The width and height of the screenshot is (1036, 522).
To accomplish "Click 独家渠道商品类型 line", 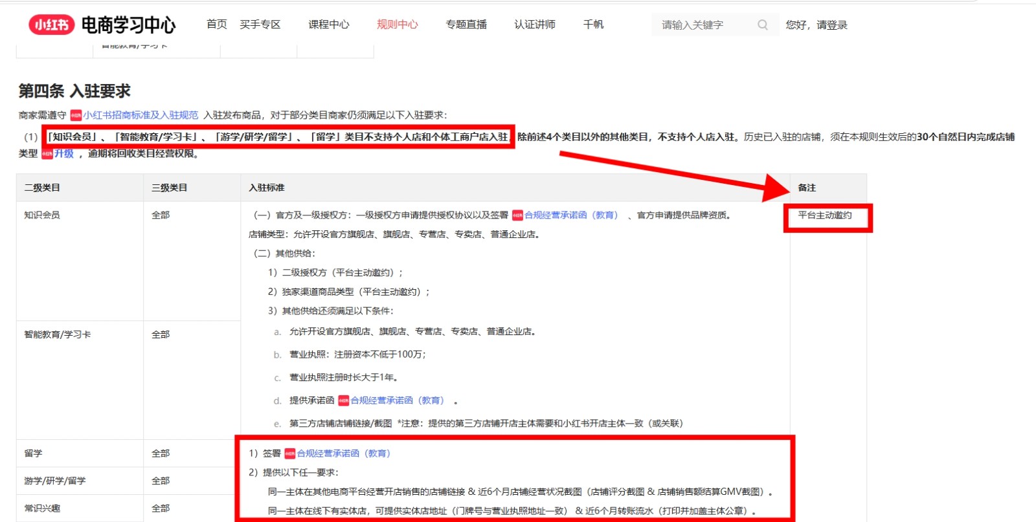I will (349, 292).
